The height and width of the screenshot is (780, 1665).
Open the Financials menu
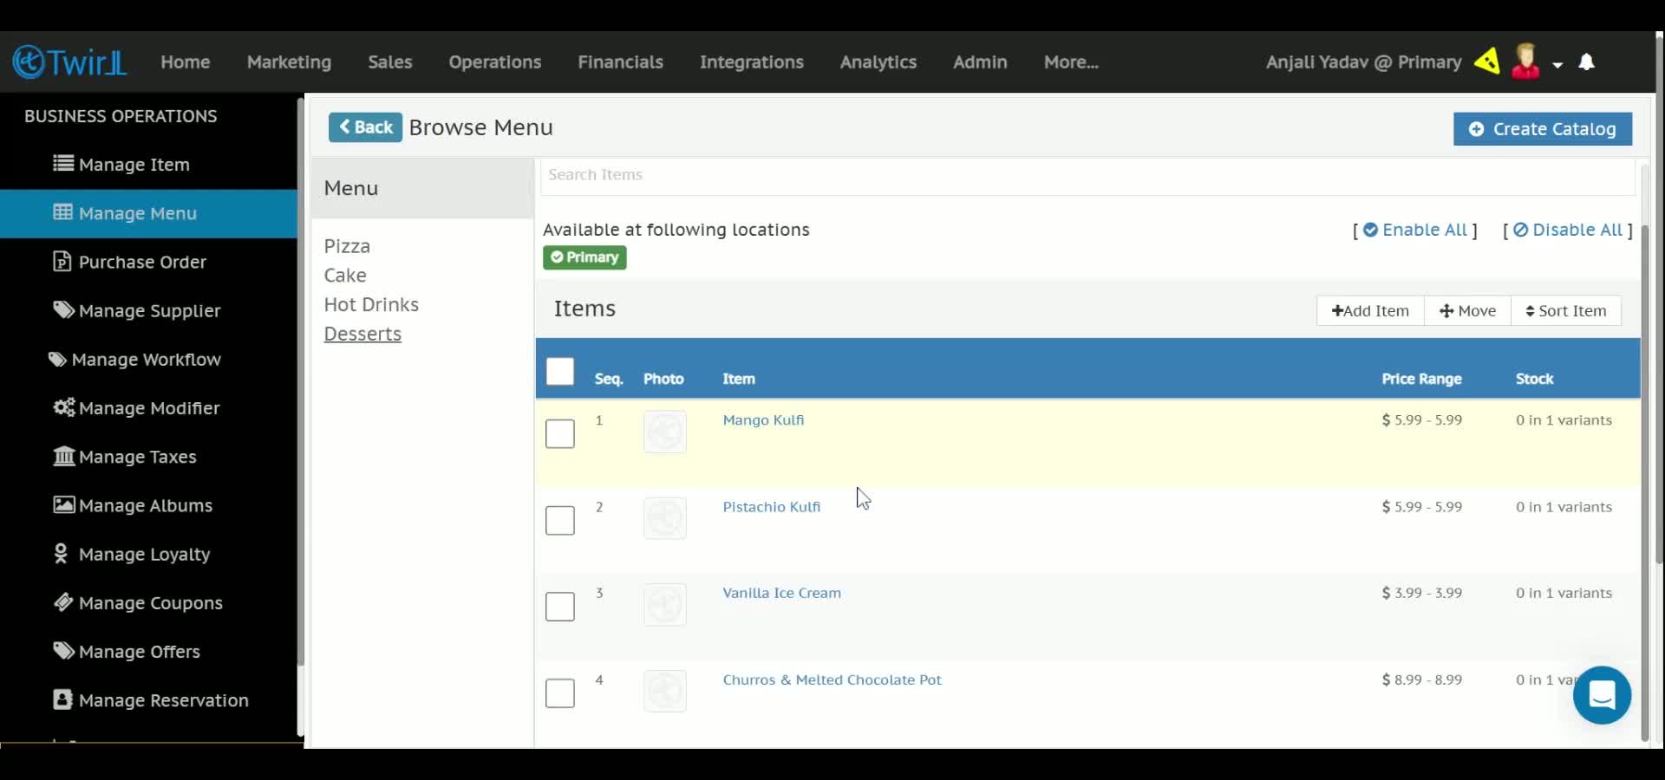tap(620, 62)
